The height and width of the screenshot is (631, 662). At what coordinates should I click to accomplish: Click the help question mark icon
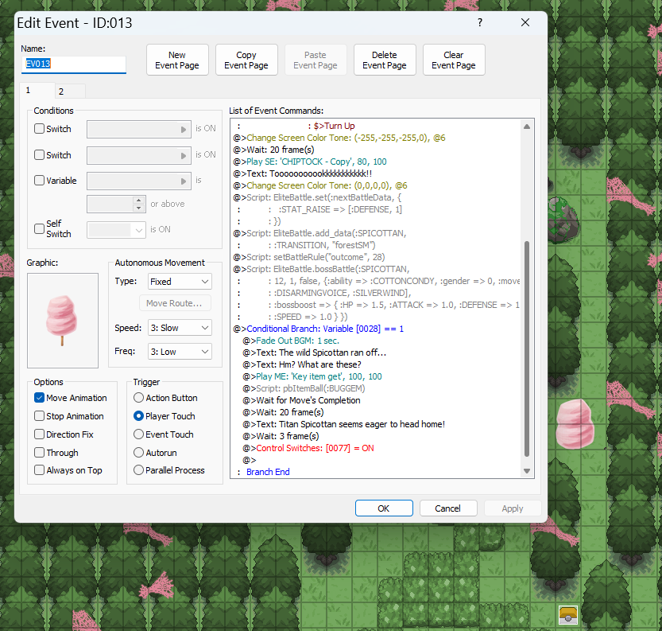(480, 23)
